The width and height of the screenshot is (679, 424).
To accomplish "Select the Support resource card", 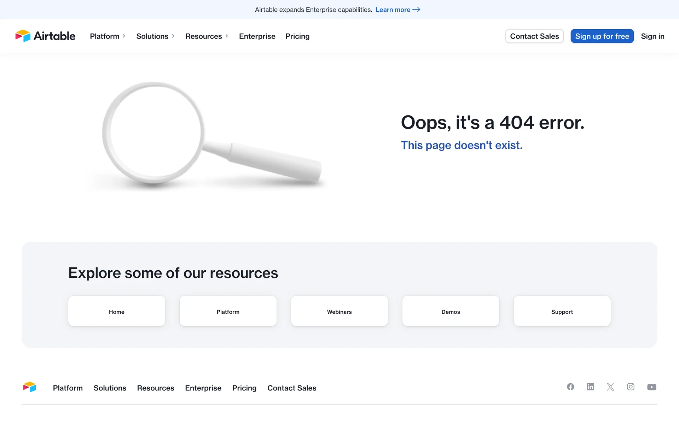I will 562,311.
